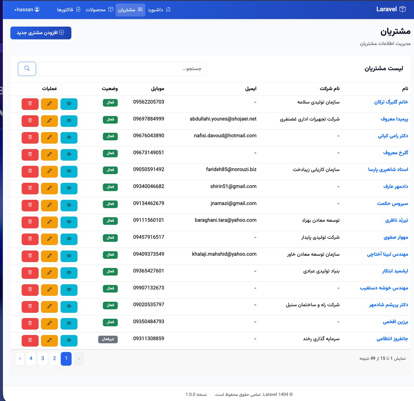Viewport: 414px width, 401px height.
Task: Open the hassan user dropdown
Action: click(x=27, y=9)
